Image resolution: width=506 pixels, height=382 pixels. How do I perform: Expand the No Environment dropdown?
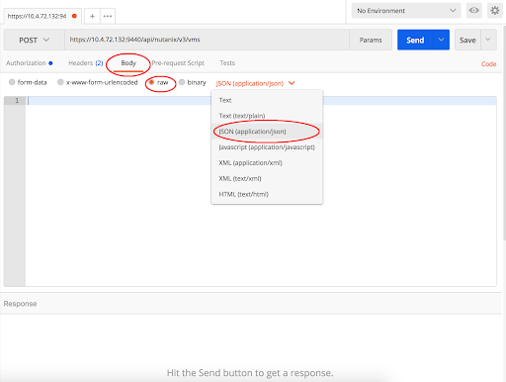[406, 11]
